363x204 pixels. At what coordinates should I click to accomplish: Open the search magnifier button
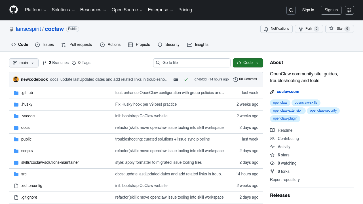point(291,10)
